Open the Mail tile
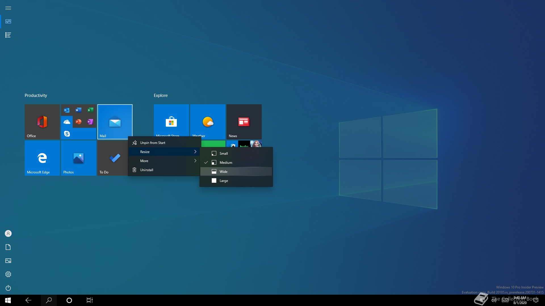Image resolution: width=545 pixels, height=306 pixels. coord(115,122)
